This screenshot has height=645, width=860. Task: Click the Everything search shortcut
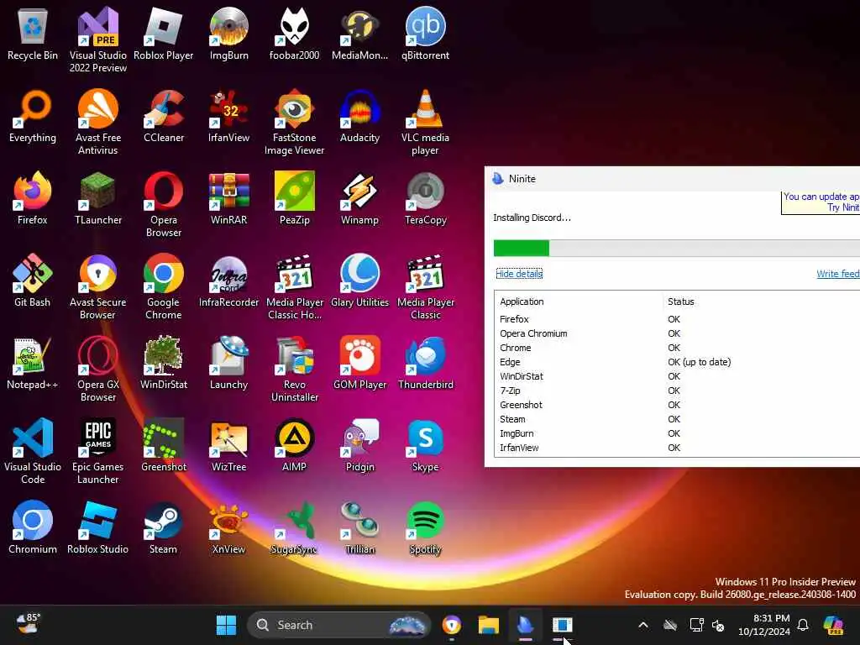[x=33, y=116]
